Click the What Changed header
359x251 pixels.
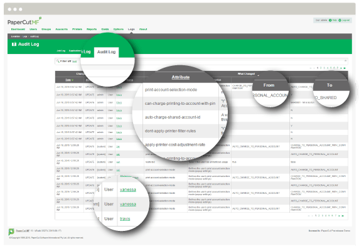pos(246,73)
